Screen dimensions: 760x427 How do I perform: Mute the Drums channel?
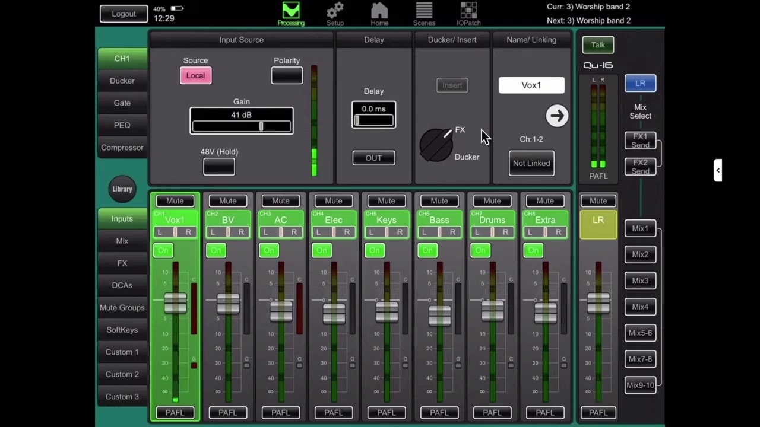pyautogui.click(x=492, y=201)
